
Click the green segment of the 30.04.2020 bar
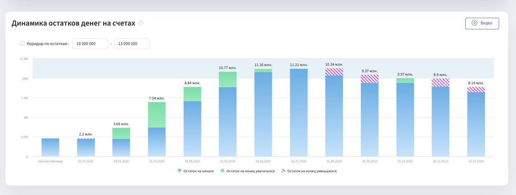(192, 94)
